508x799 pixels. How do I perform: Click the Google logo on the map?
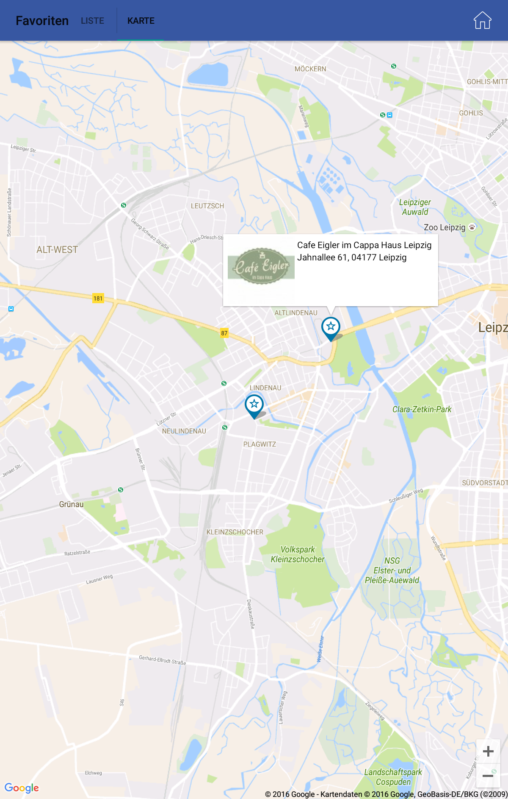[x=22, y=788]
